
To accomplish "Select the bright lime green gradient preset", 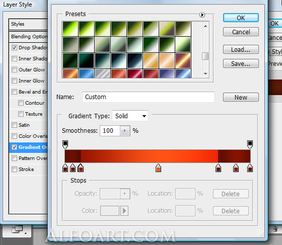I will pos(70,29).
